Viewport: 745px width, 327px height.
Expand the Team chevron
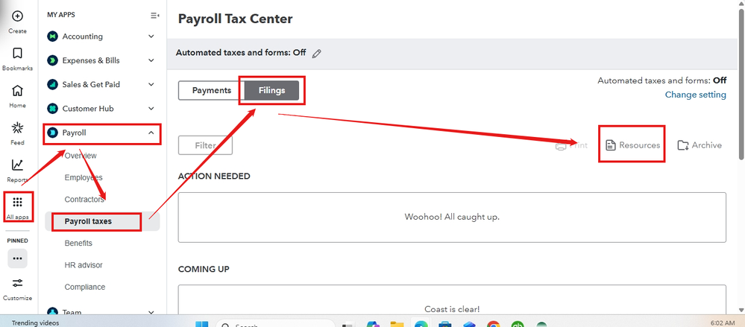(x=151, y=312)
